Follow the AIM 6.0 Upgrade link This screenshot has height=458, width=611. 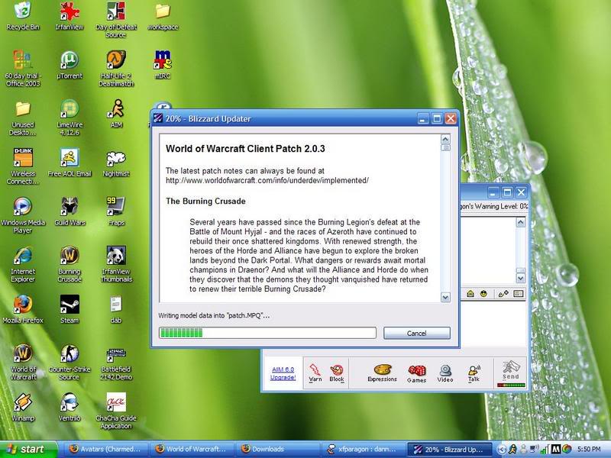click(x=283, y=373)
